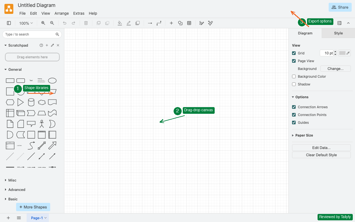Click the Waypoint connector style icon
Screen dimensions: 355x222
coord(159,23)
